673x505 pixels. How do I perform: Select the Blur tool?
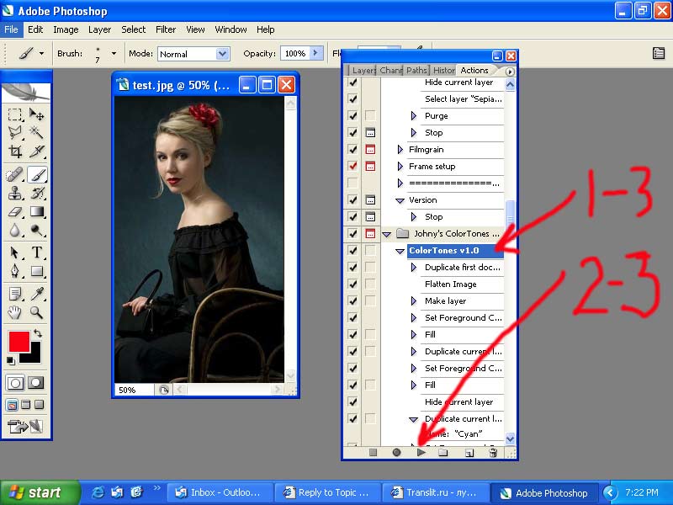pyautogui.click(x=14, y=231)
